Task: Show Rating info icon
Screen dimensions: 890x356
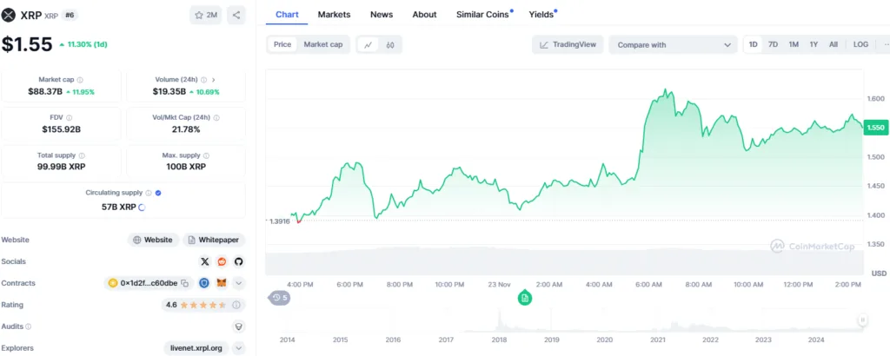Action: (236, 305)
